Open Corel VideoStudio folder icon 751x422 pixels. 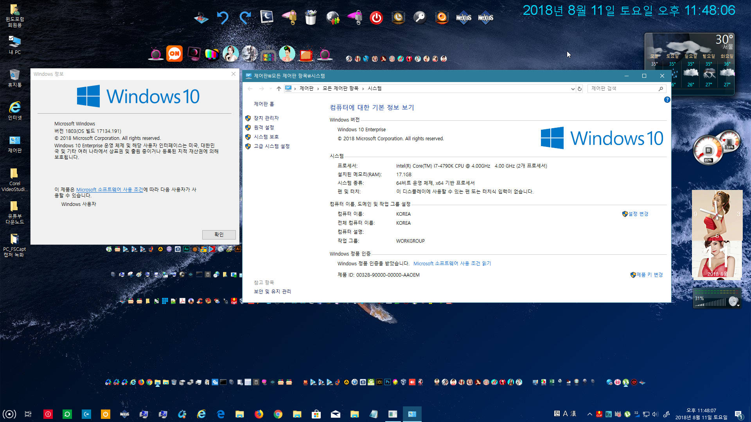[x=14, y=179]
